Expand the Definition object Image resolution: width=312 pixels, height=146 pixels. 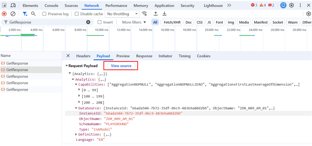(x=76, y=134)
